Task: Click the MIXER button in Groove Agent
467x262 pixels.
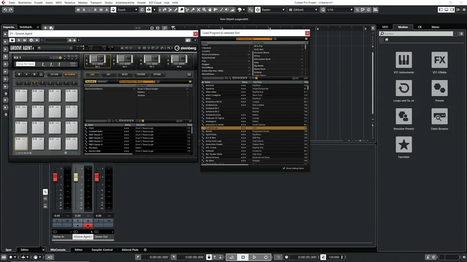Action: click(x=125, y=74)
